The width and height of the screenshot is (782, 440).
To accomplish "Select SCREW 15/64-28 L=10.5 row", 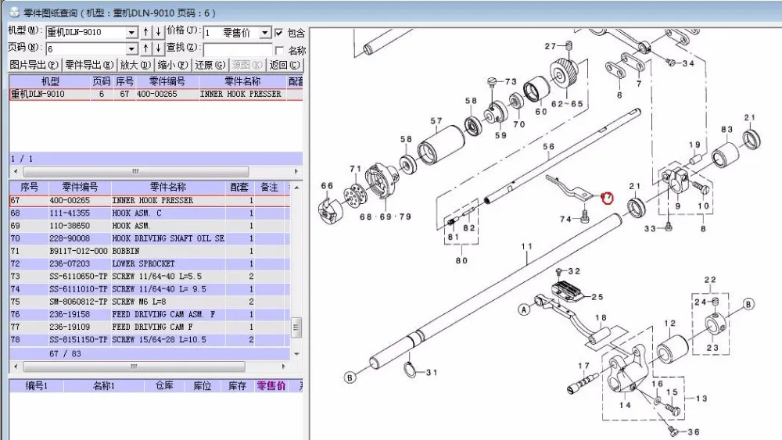I will (x=149, y=340).
